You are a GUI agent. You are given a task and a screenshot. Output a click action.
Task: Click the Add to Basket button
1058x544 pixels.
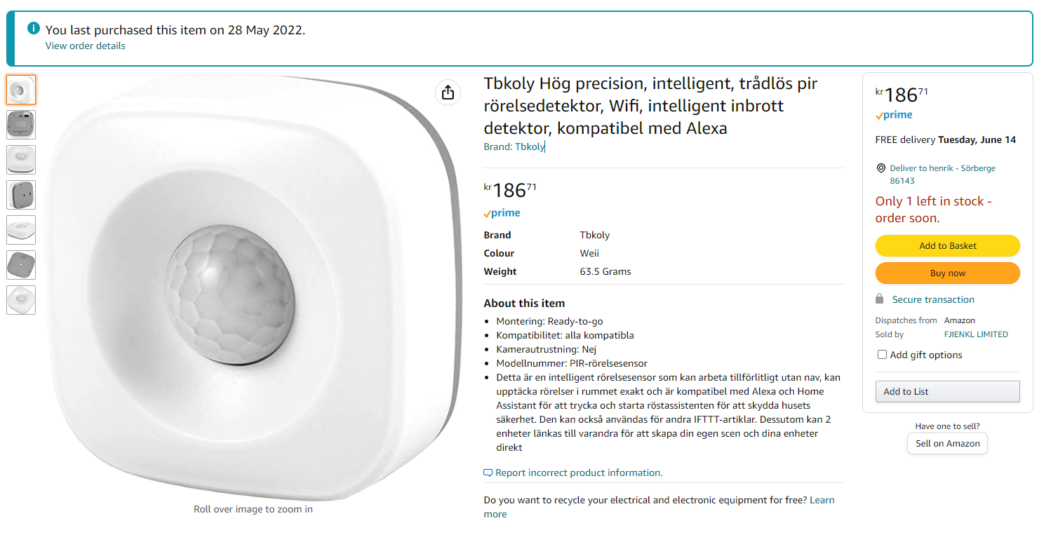point(948,246)
